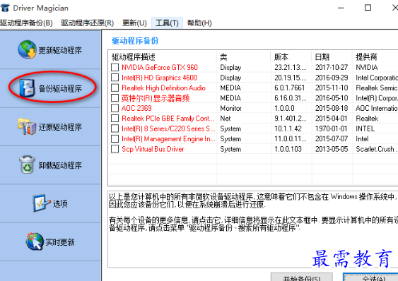Sort by the 提供商 column header
398x281 pixels.
pyautogui.click(x=375, y=56)
